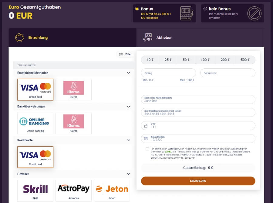This screenshot has height=203, width=273.
Task: Select the kein Bonus radio option
Action: click(205, 9)
